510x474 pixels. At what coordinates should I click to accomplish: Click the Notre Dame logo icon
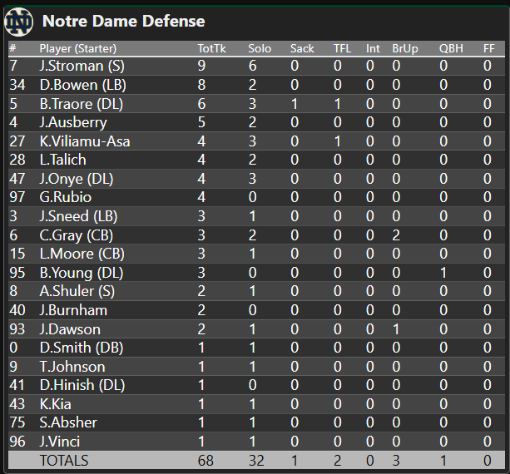pyautogui.click(x=18, y=21)
